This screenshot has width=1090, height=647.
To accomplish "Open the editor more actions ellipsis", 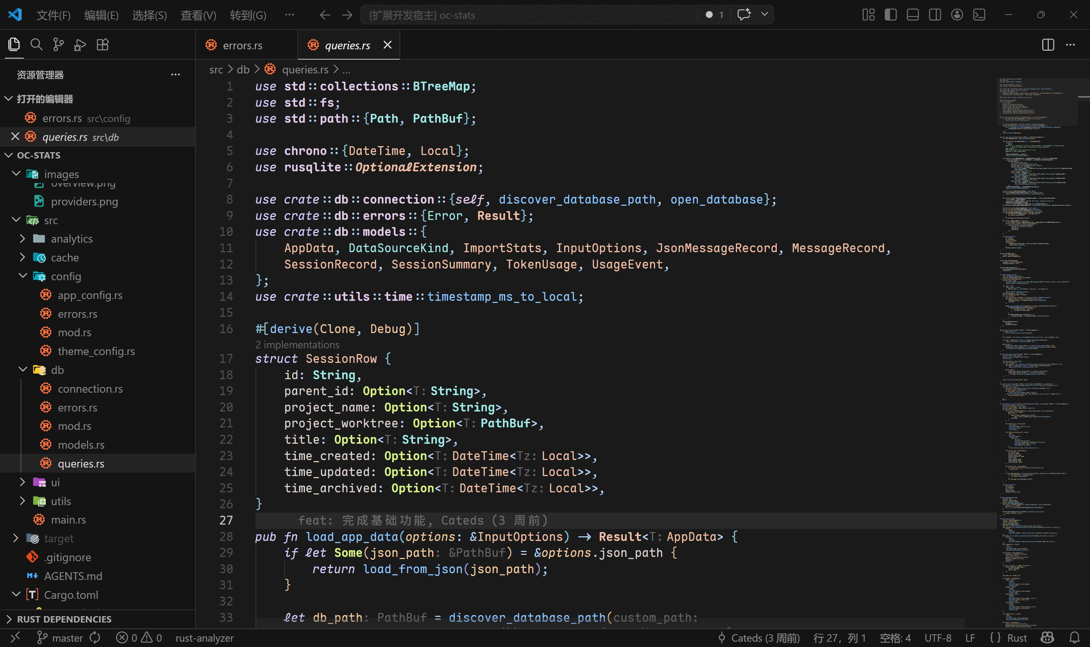I will click(x=1070, y=45).
